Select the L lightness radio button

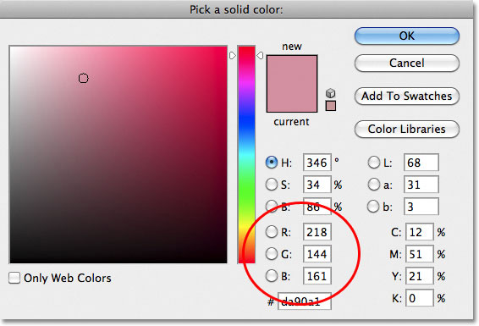[x=373, y=163]
